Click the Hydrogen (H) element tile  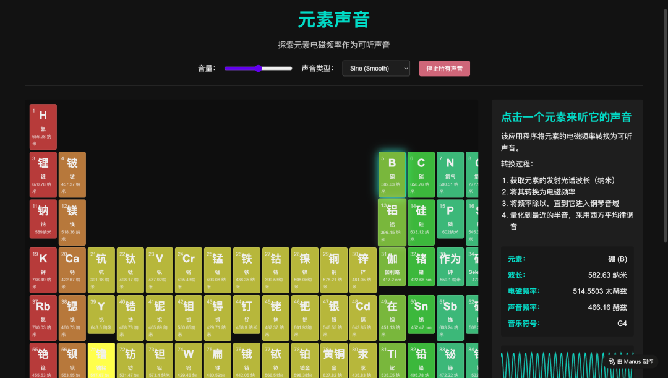pos(43,126)
